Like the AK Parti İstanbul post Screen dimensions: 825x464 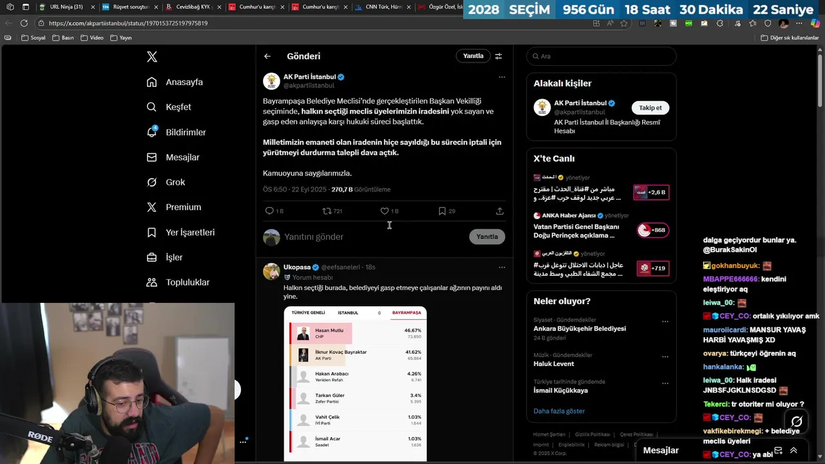coord(389,211)
